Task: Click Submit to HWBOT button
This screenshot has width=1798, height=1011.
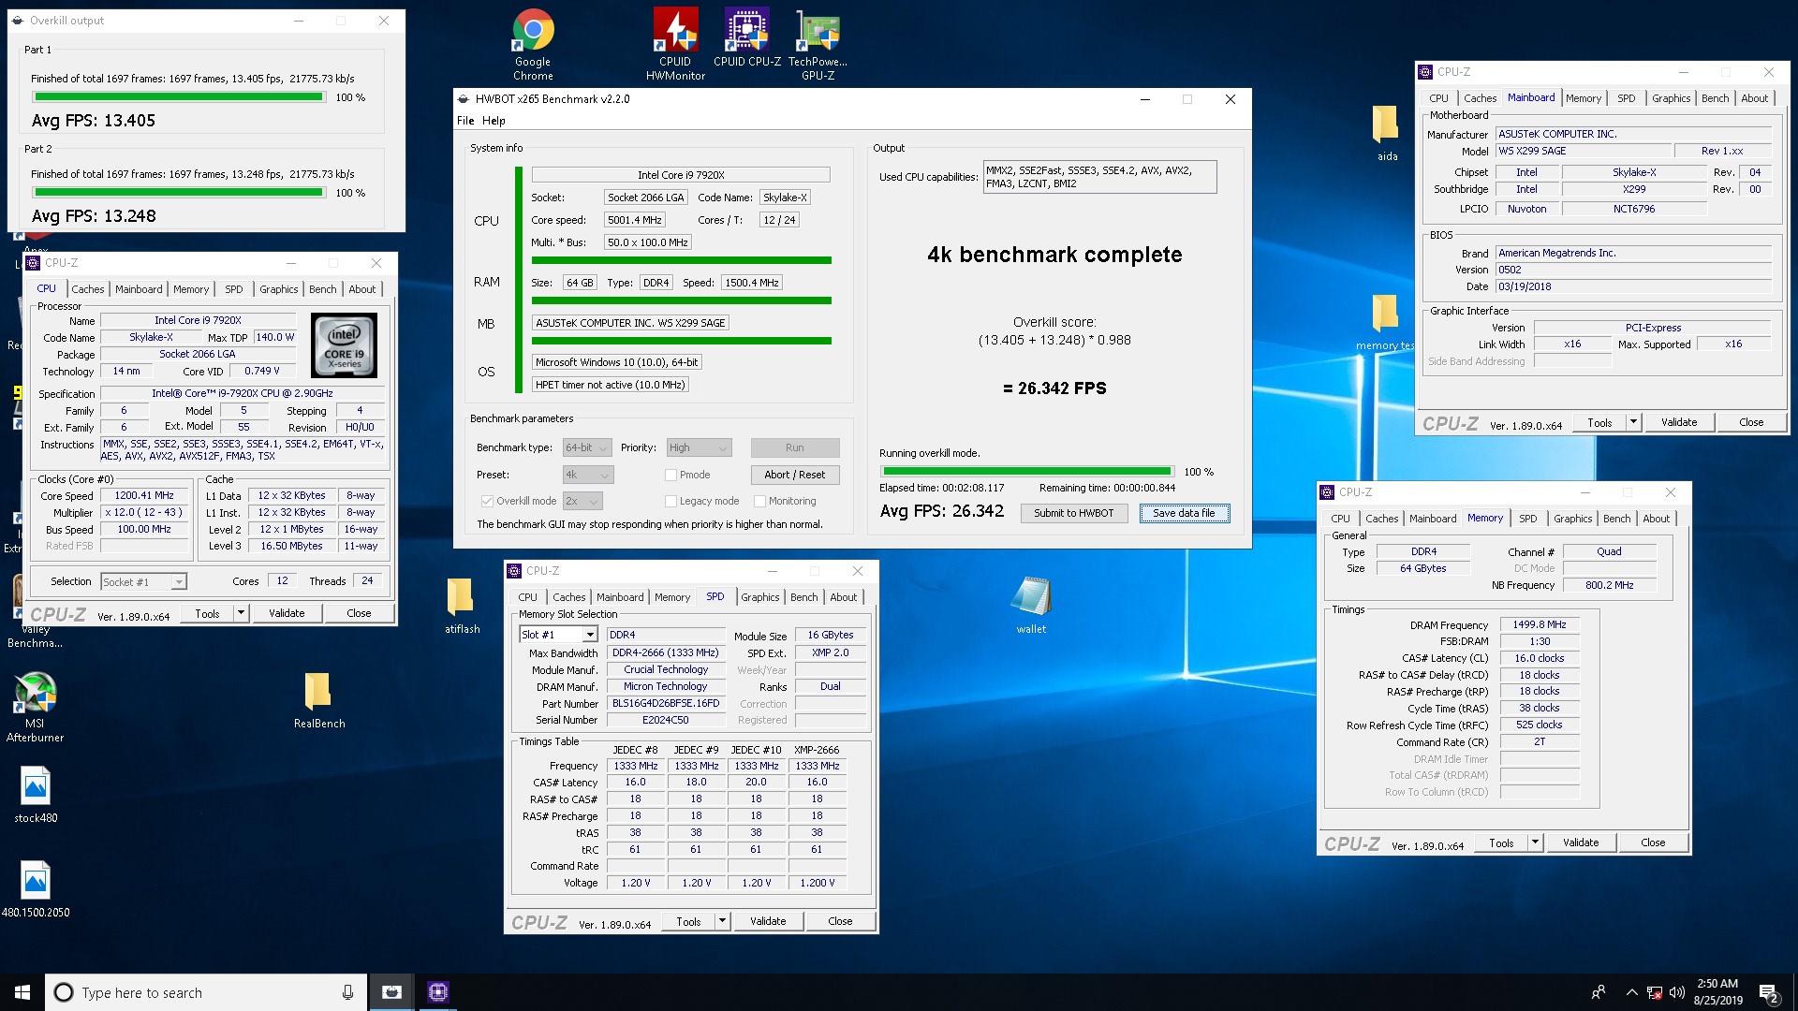Action: point(1073,513)
